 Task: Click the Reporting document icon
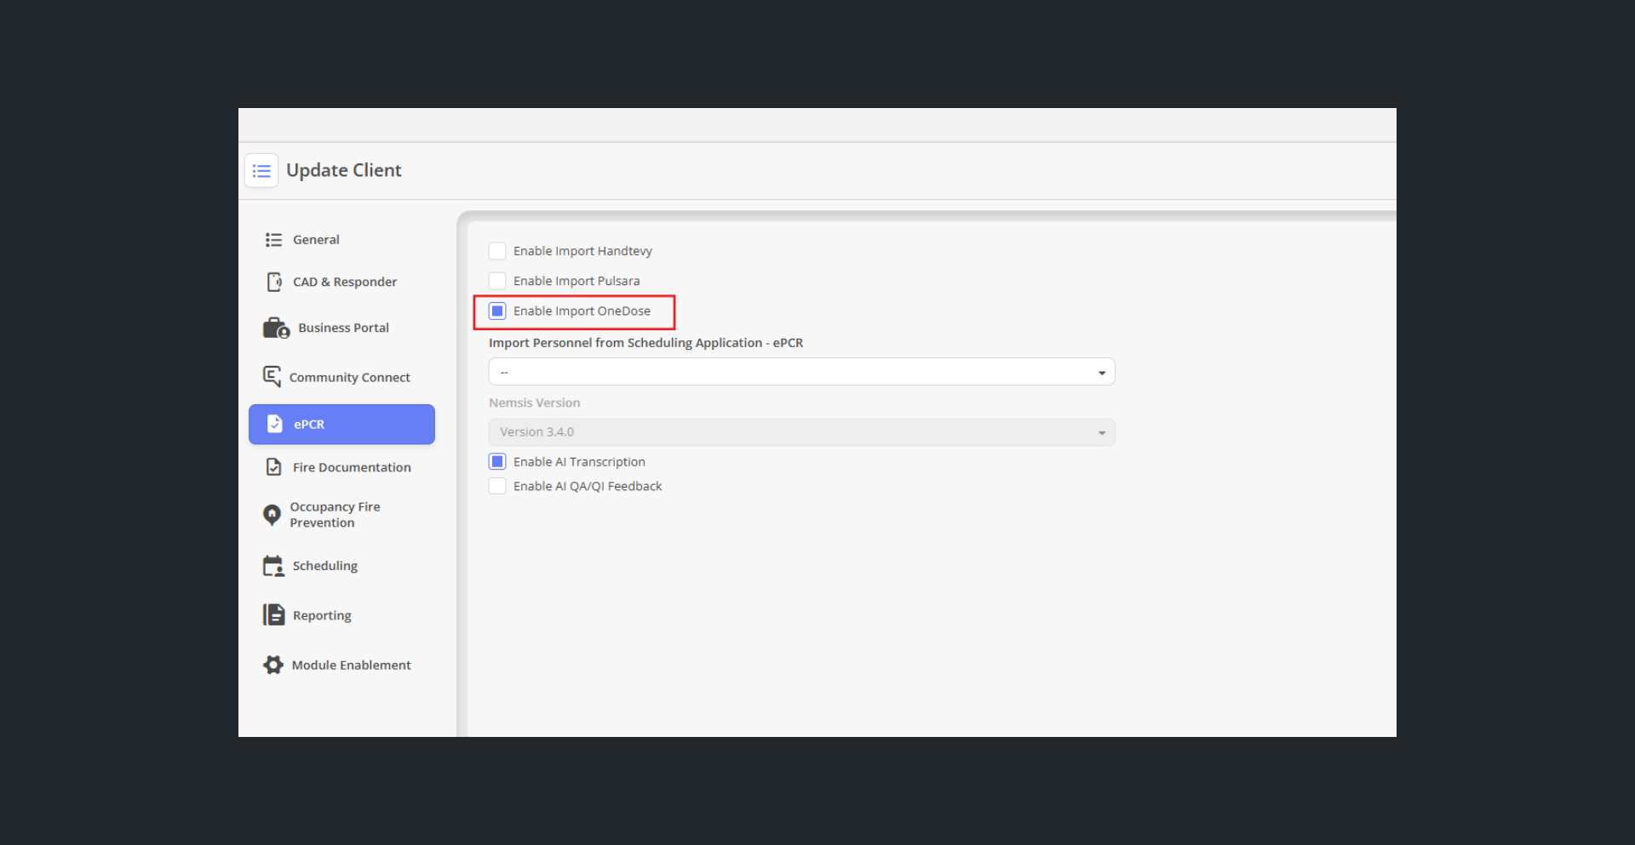(x=273, y=614)
